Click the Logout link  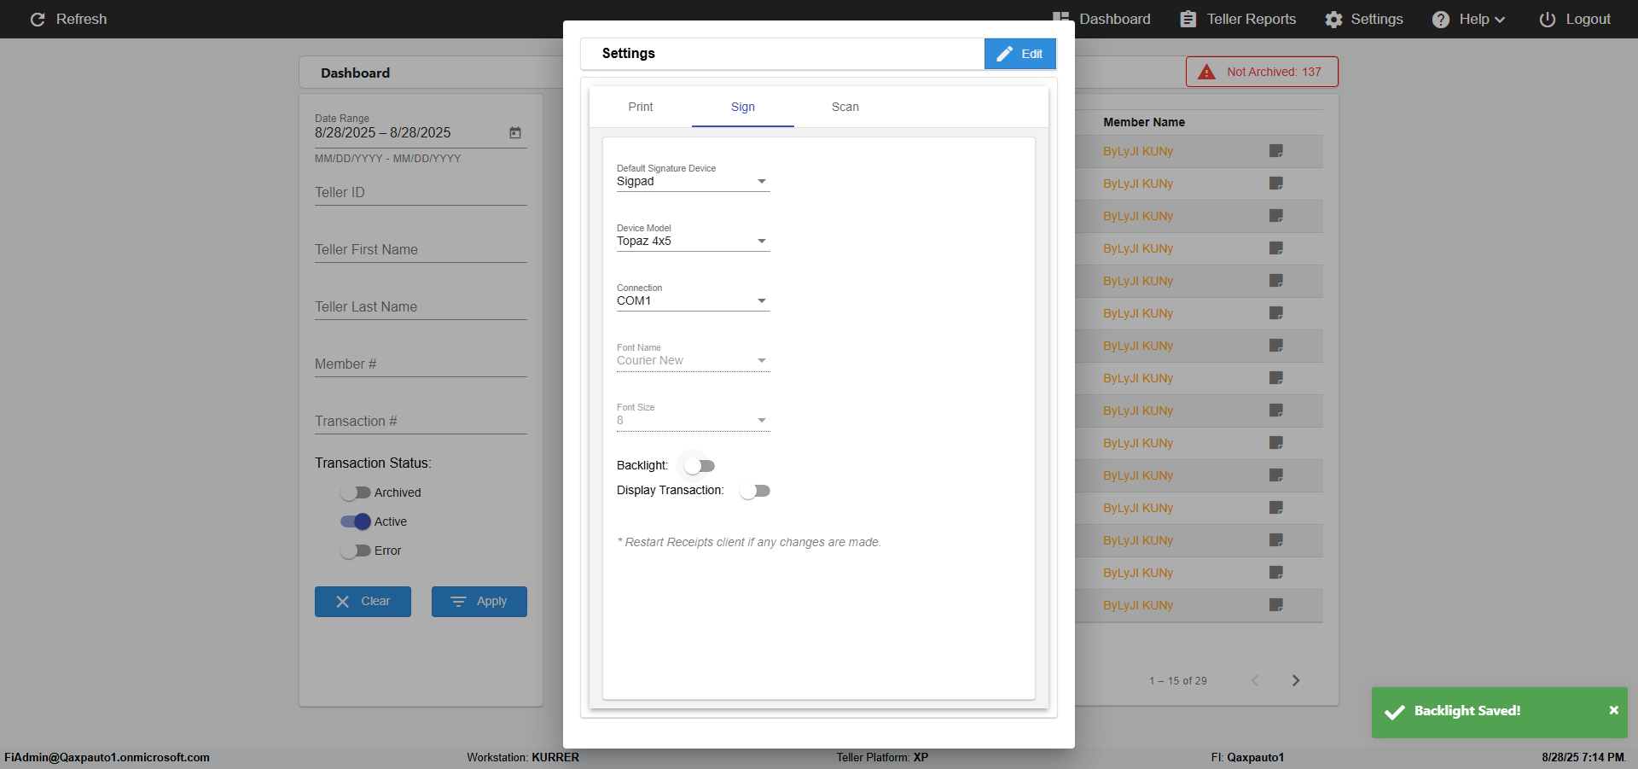tap(1575, 19)
